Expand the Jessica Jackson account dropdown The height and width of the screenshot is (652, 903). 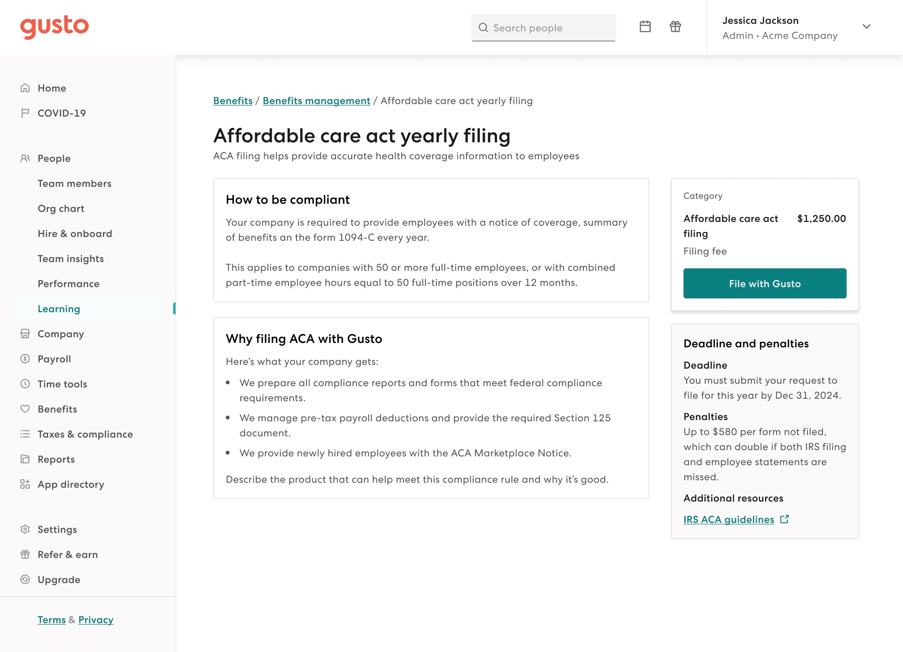tap(866, 27)
